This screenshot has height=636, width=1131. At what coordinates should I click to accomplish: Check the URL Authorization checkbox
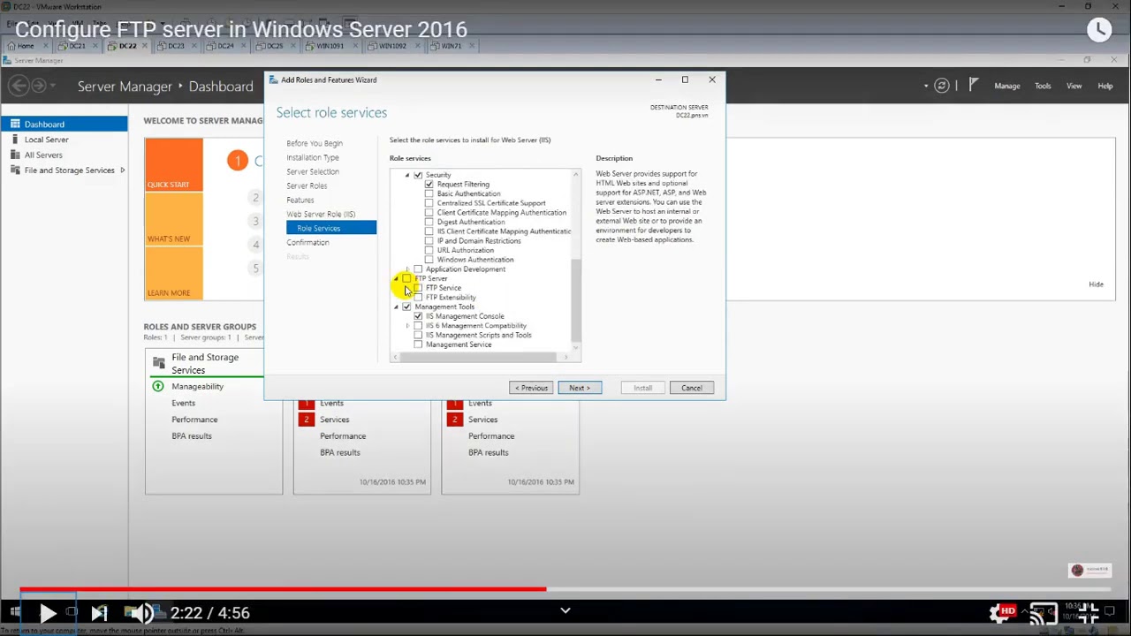pyautogui.click(x=429, y=250)
